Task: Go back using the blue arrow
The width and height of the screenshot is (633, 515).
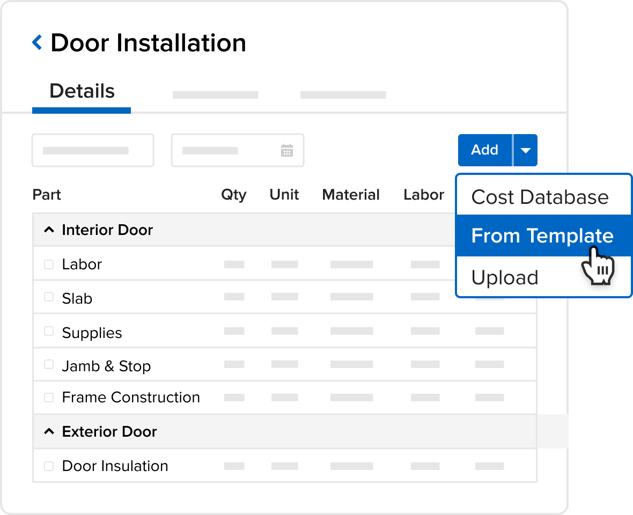Action: (37, 42)
